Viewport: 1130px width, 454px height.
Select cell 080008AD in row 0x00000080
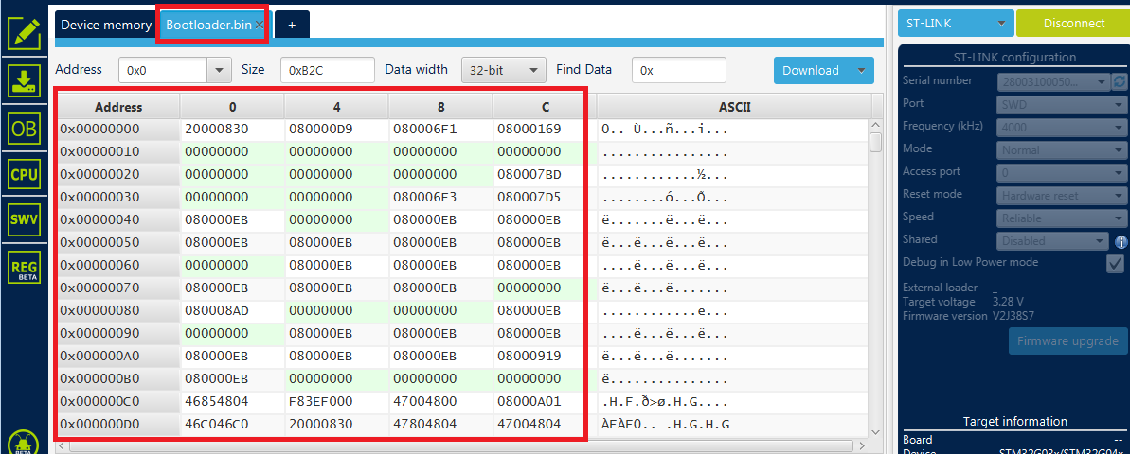(x=232, y=311)
